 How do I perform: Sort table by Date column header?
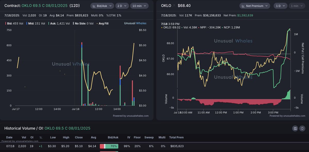[x=9, y=137]
